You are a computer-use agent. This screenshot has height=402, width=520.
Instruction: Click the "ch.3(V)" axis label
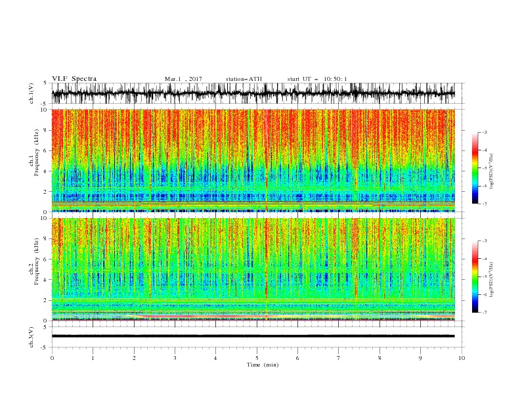32,337
